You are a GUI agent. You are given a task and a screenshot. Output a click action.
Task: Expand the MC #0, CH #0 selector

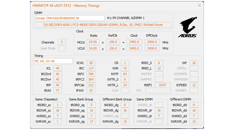point(53,61)
